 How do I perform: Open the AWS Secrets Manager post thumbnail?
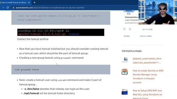point(125,72)
